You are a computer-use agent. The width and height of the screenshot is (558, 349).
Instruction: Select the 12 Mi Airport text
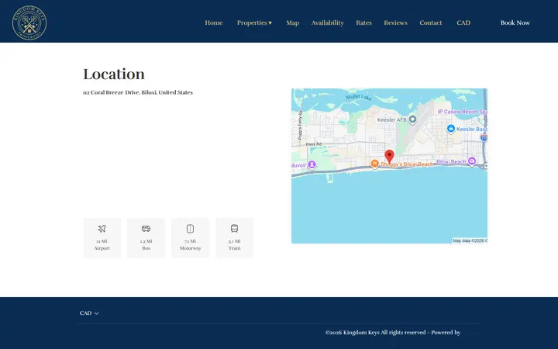coord(102,244)
